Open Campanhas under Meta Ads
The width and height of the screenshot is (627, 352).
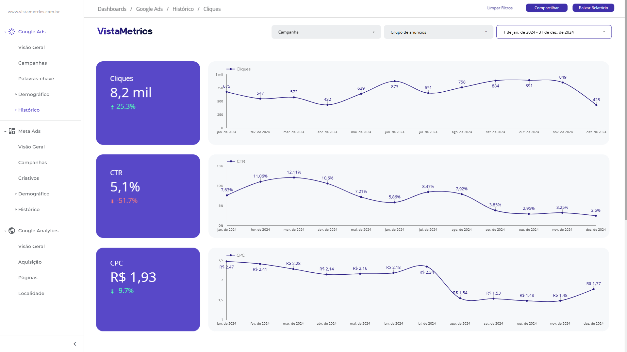tap(32, 162)
